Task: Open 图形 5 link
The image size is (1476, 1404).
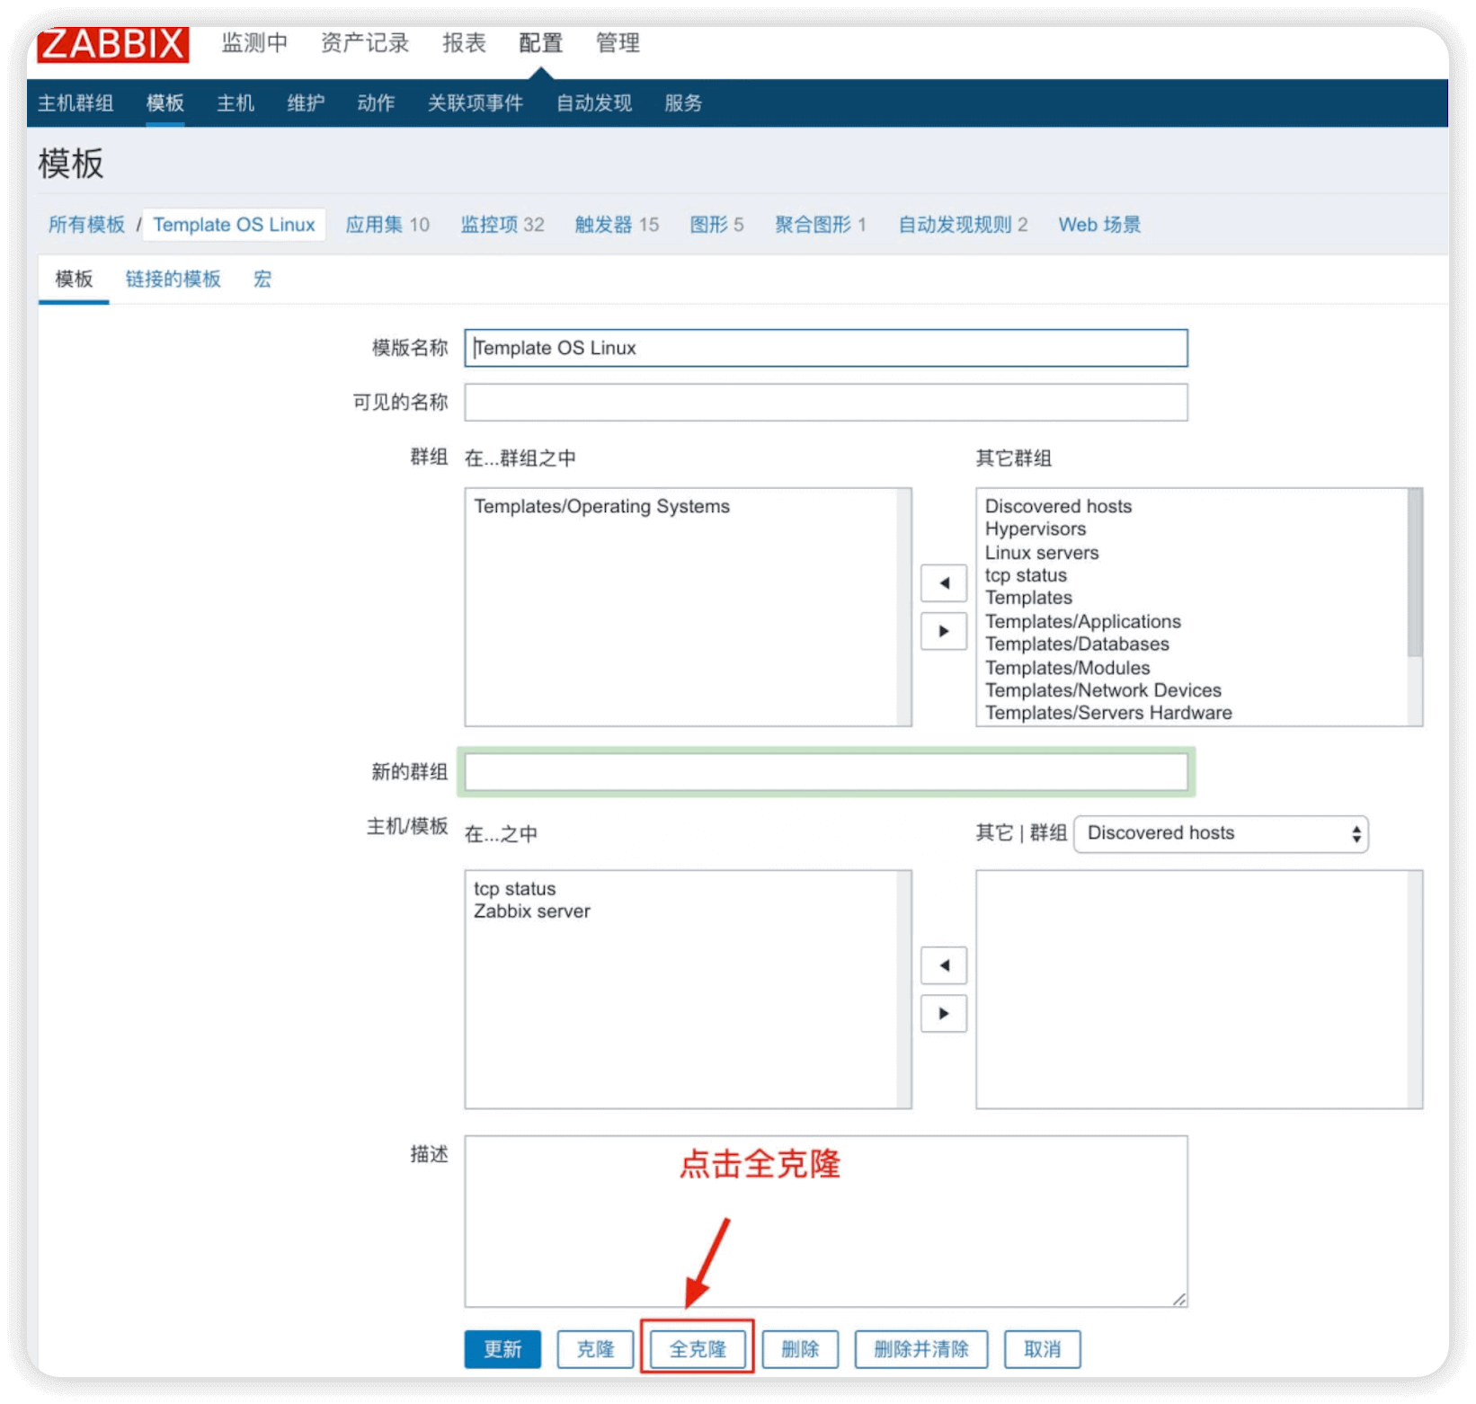Action: point(716,225)
